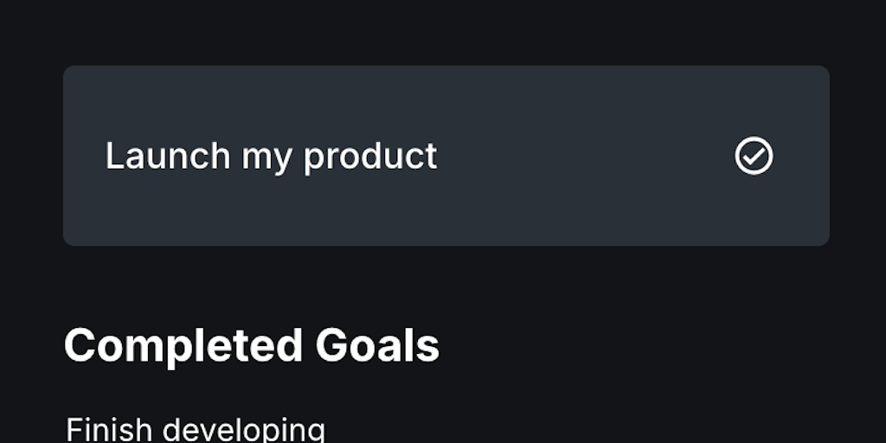The width and height of the screenshot is (886, 443).
Task: Complete the active goal via the tick icon
Action: [754, 157]
